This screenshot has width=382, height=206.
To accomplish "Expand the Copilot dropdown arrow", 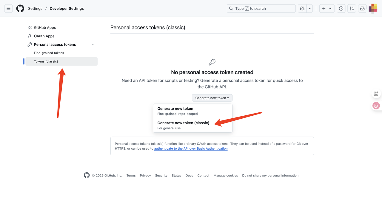I will (310, 9).
